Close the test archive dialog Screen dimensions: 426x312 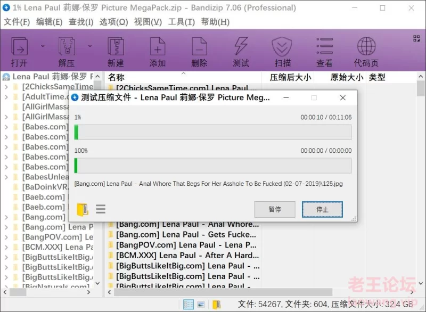[343, 97]
